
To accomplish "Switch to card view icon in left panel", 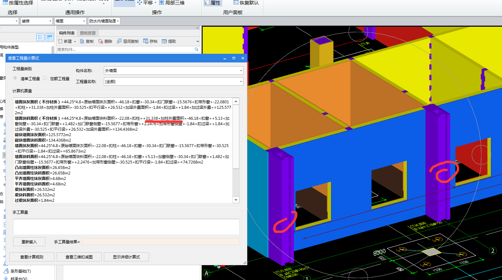I will pos(50,37).
